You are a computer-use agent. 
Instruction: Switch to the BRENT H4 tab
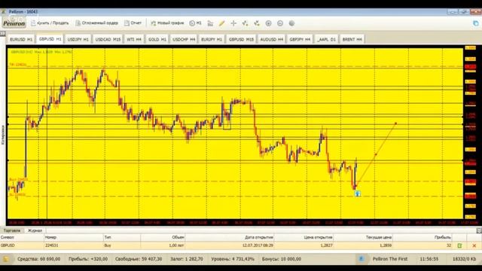(352, 39)
